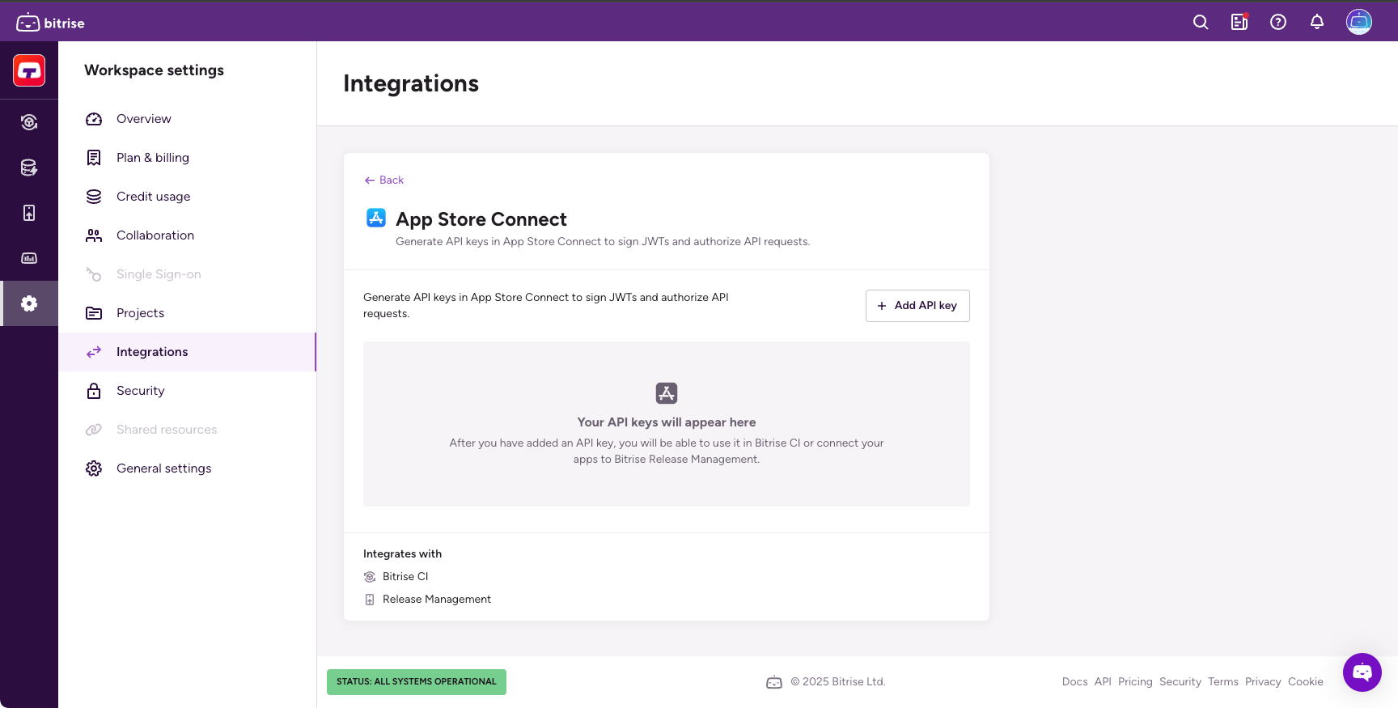1398x708 pixels.
Task: Select the disabled Single Sign-on item
Action: pos(187,274)
